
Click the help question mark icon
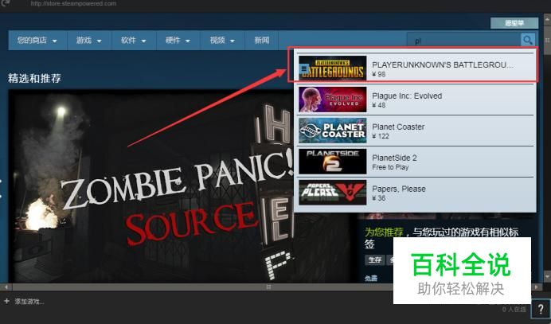click(541, 309)
